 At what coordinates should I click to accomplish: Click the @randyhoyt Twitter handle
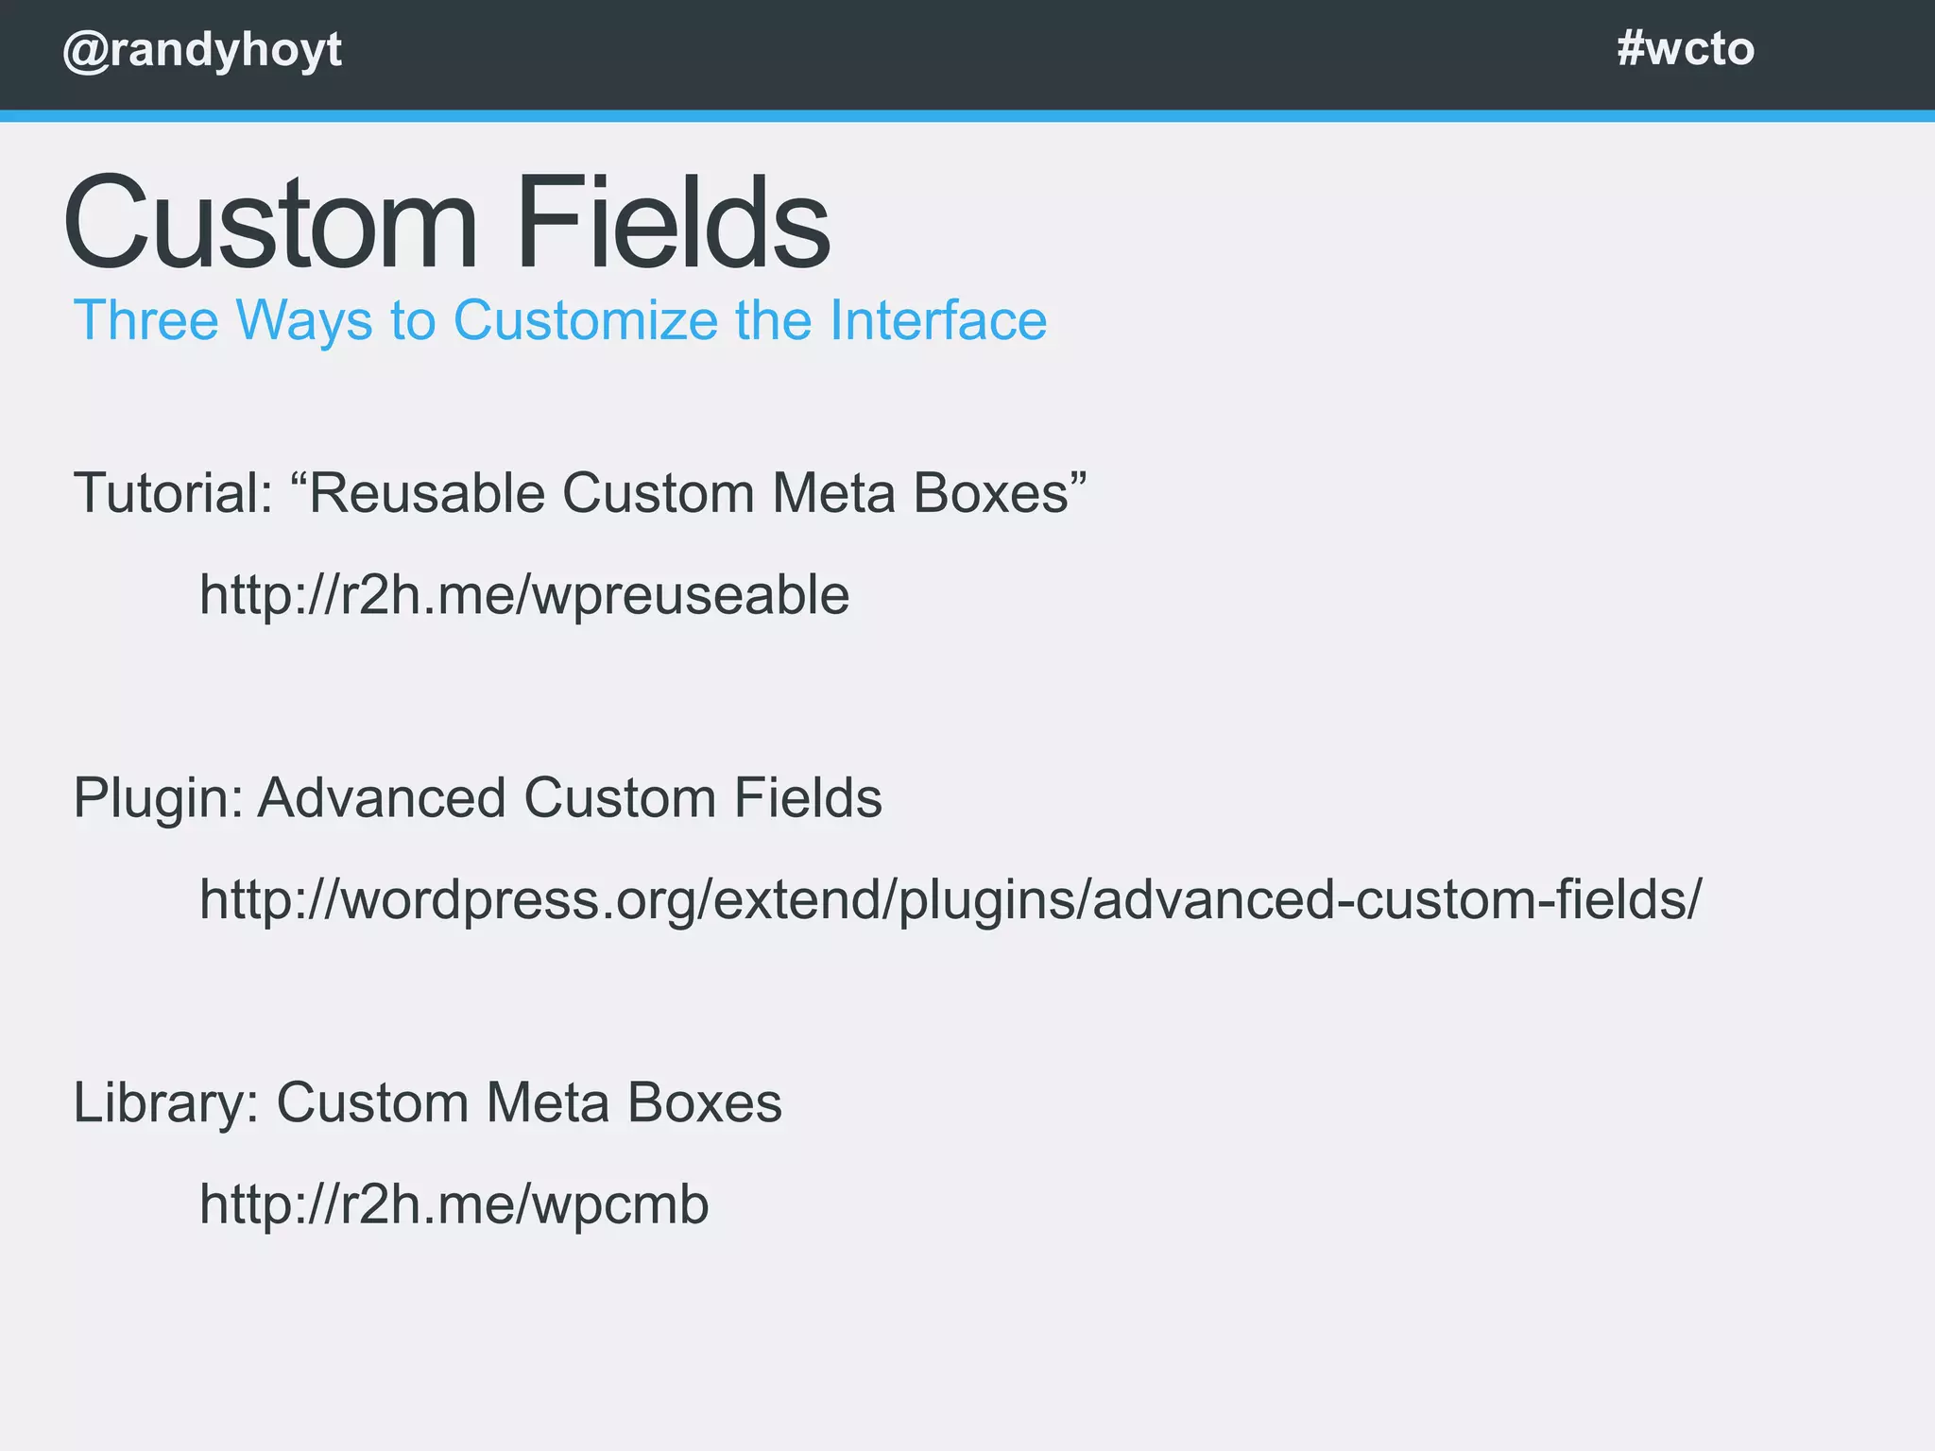(x=202, y=49)
